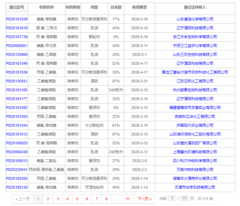
Task: Open registration PD20181185 link
Action: tap(17, 90)
